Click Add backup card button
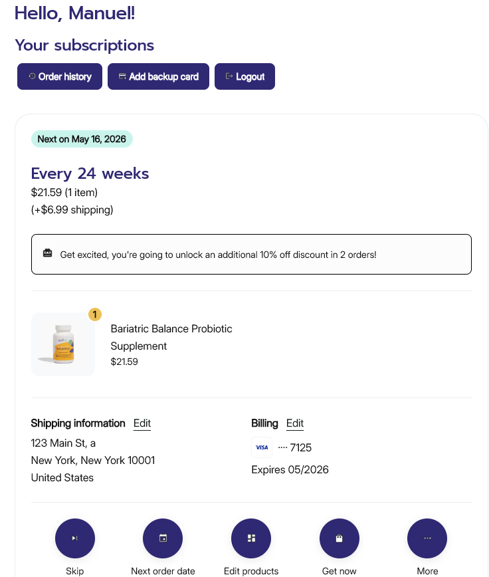Viewport: 489px width, 577px height. coord(158,76)
